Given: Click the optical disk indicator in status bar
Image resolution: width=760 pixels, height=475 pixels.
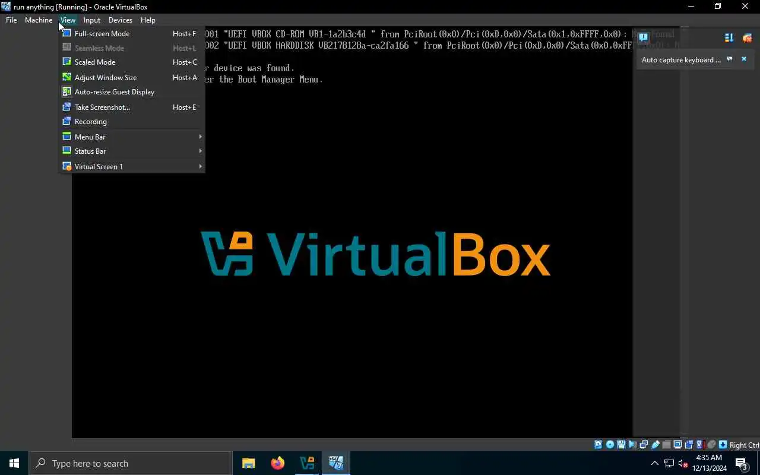Looking at the screenshot, I should click(610, 445).
